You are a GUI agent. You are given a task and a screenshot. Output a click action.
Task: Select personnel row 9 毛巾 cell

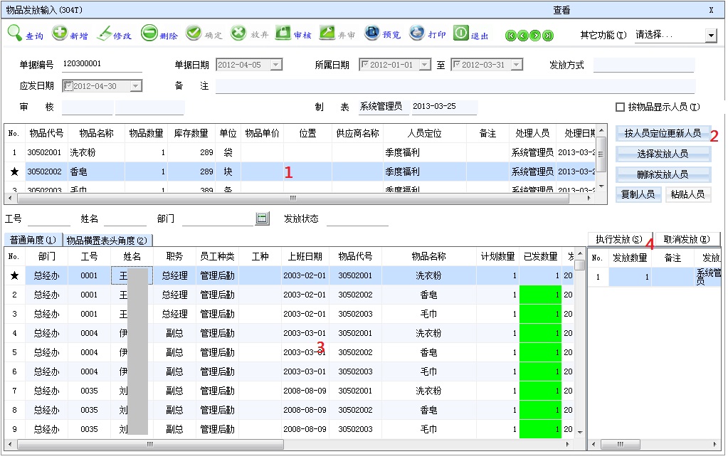(x=428, y=430)
